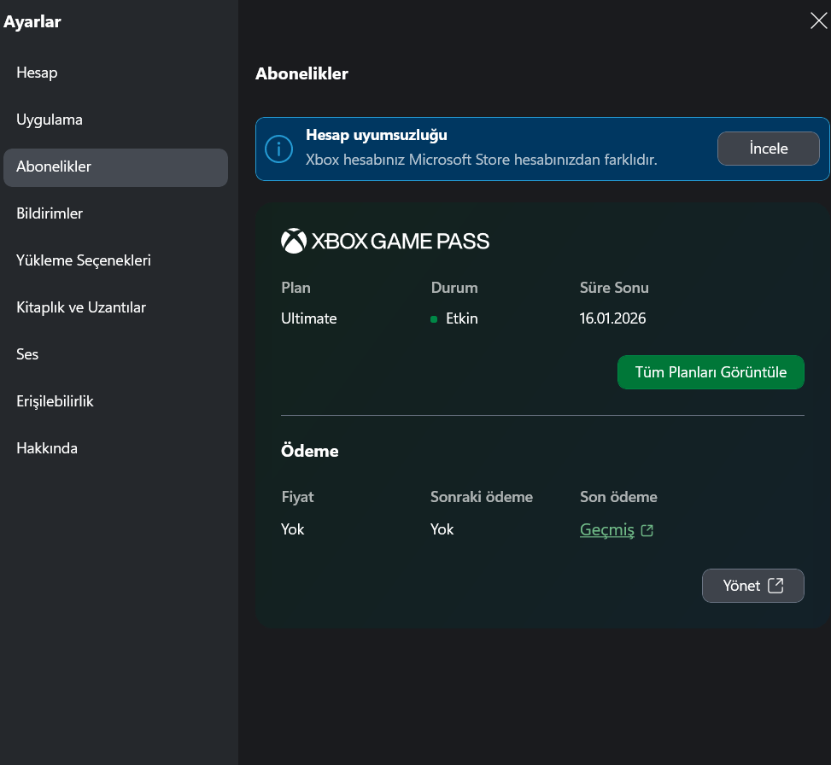Go to Uygulama settings
Screen dimensions: 831x765
click(115, 120)
